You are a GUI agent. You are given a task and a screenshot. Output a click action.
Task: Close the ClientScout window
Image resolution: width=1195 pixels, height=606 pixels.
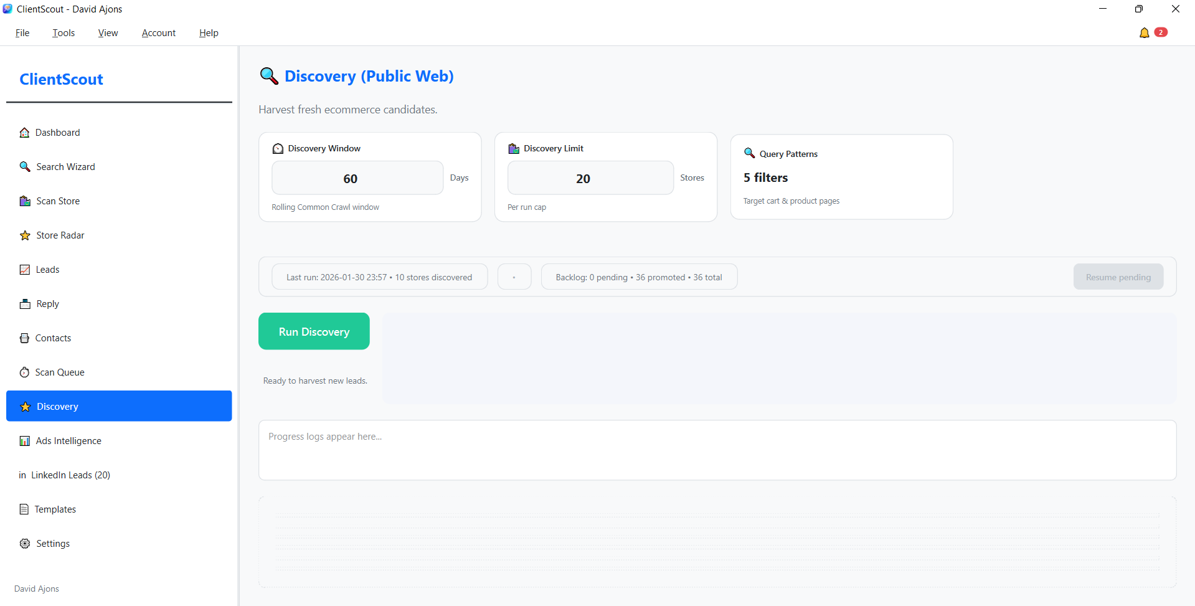coord(1176,9)
